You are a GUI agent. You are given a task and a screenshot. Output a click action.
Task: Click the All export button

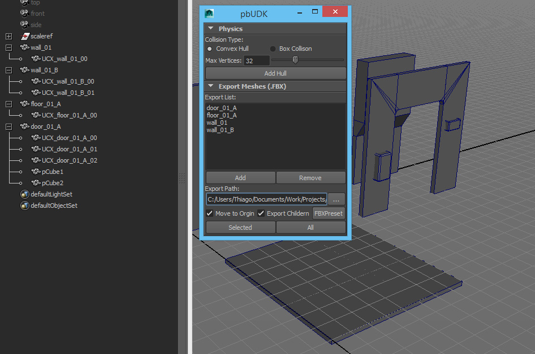point(310,228)
